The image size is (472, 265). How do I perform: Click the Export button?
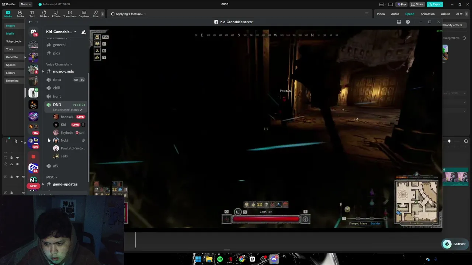(435, 4)
